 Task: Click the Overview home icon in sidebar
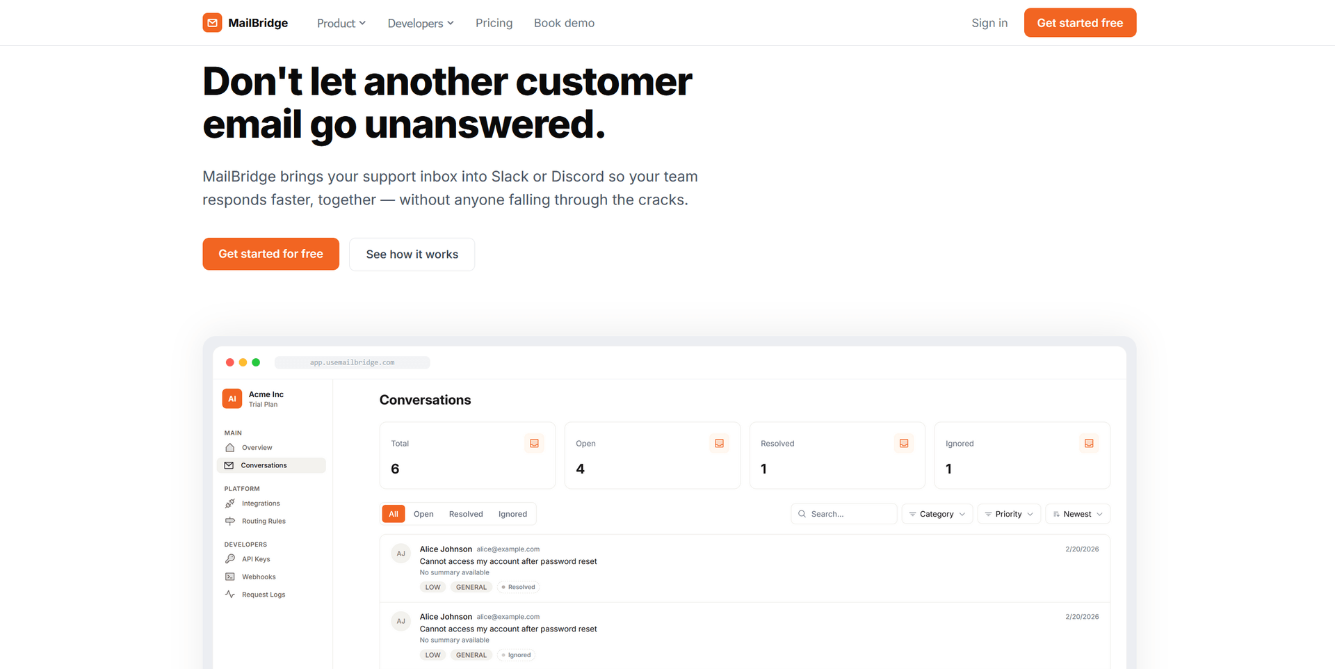(230, 448)
